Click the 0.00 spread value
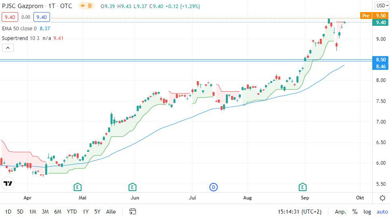390x218 pixels. click(26, 17)
